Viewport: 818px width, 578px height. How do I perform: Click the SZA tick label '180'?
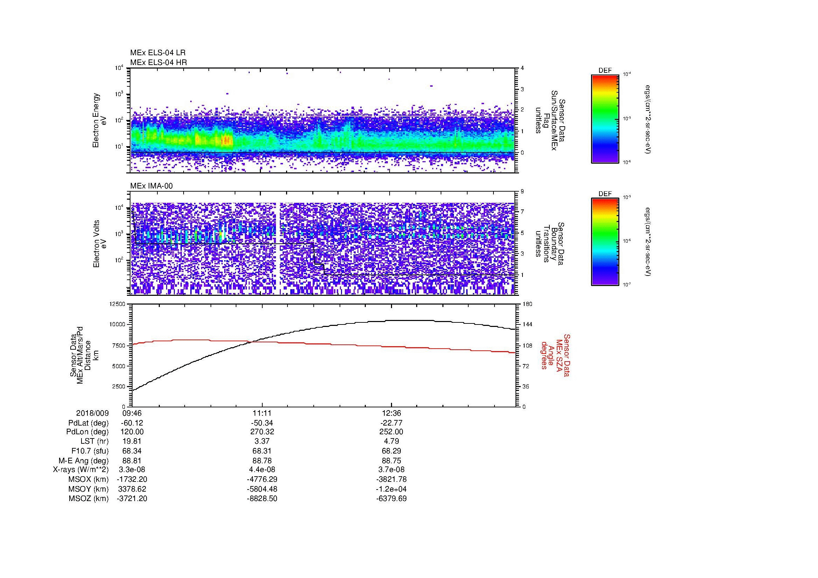pyautogui.click(x=527, y=304)
